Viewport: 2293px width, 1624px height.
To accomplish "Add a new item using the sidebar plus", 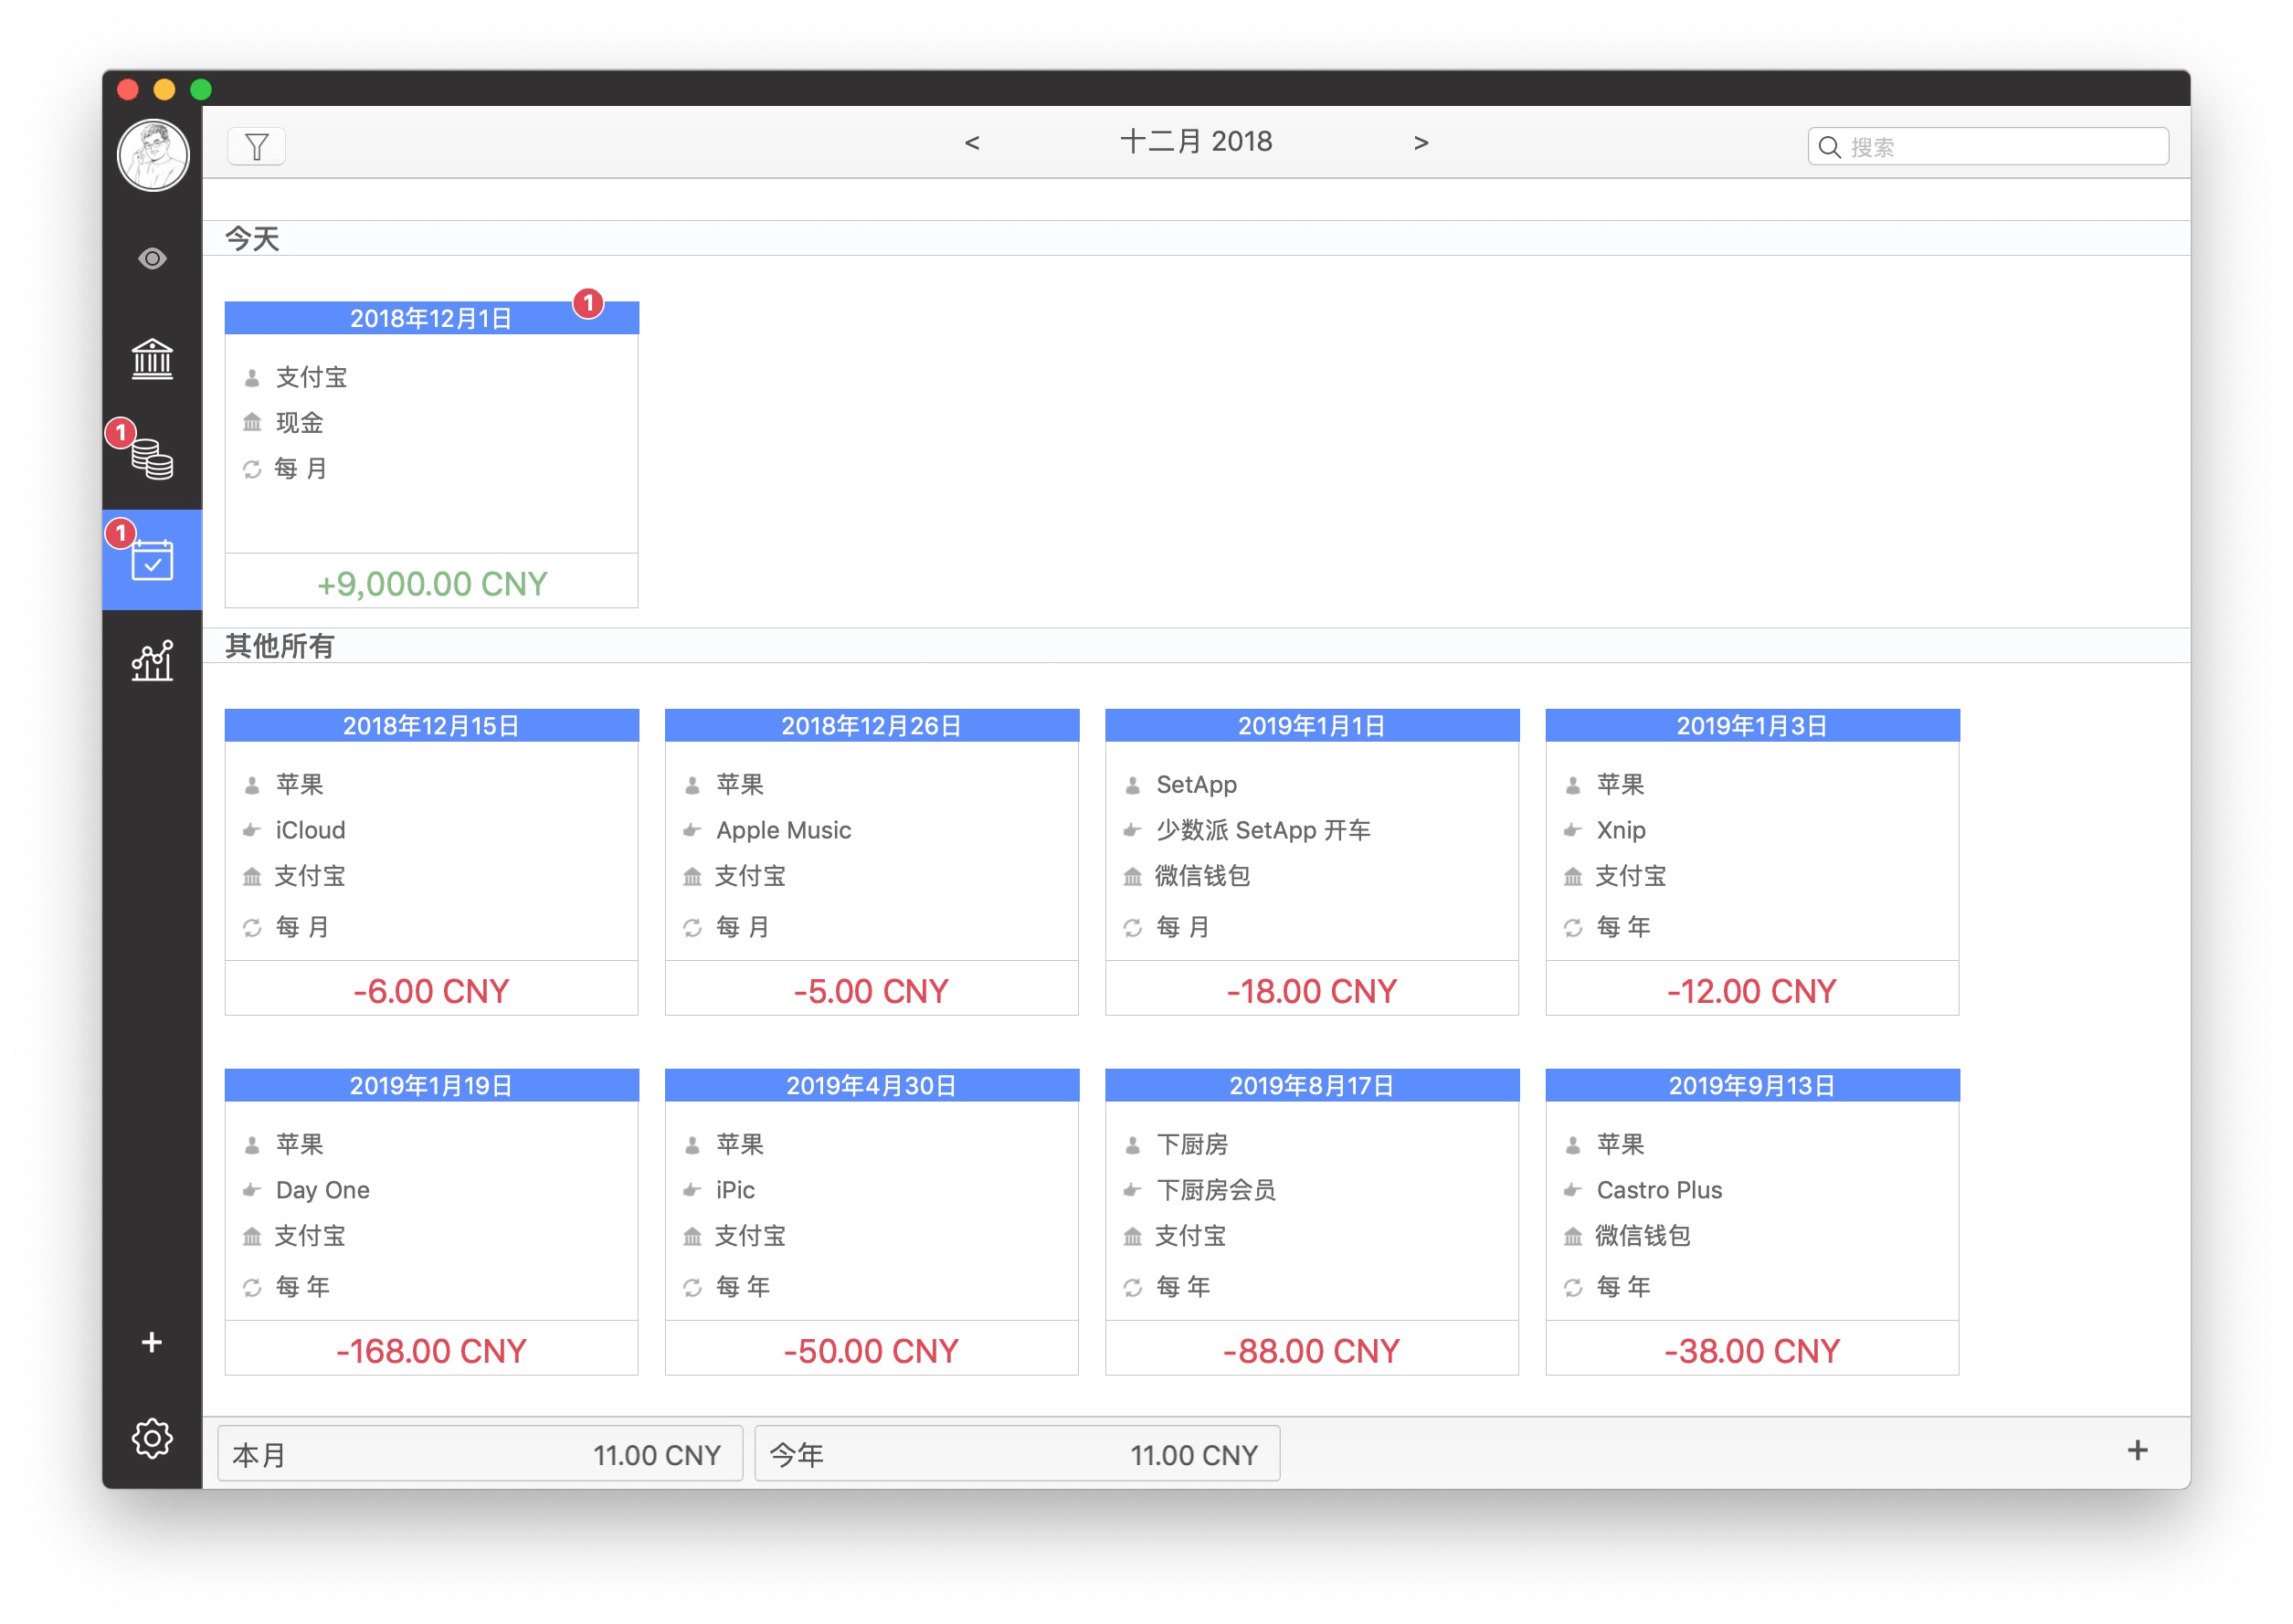I will point(151,1342).
